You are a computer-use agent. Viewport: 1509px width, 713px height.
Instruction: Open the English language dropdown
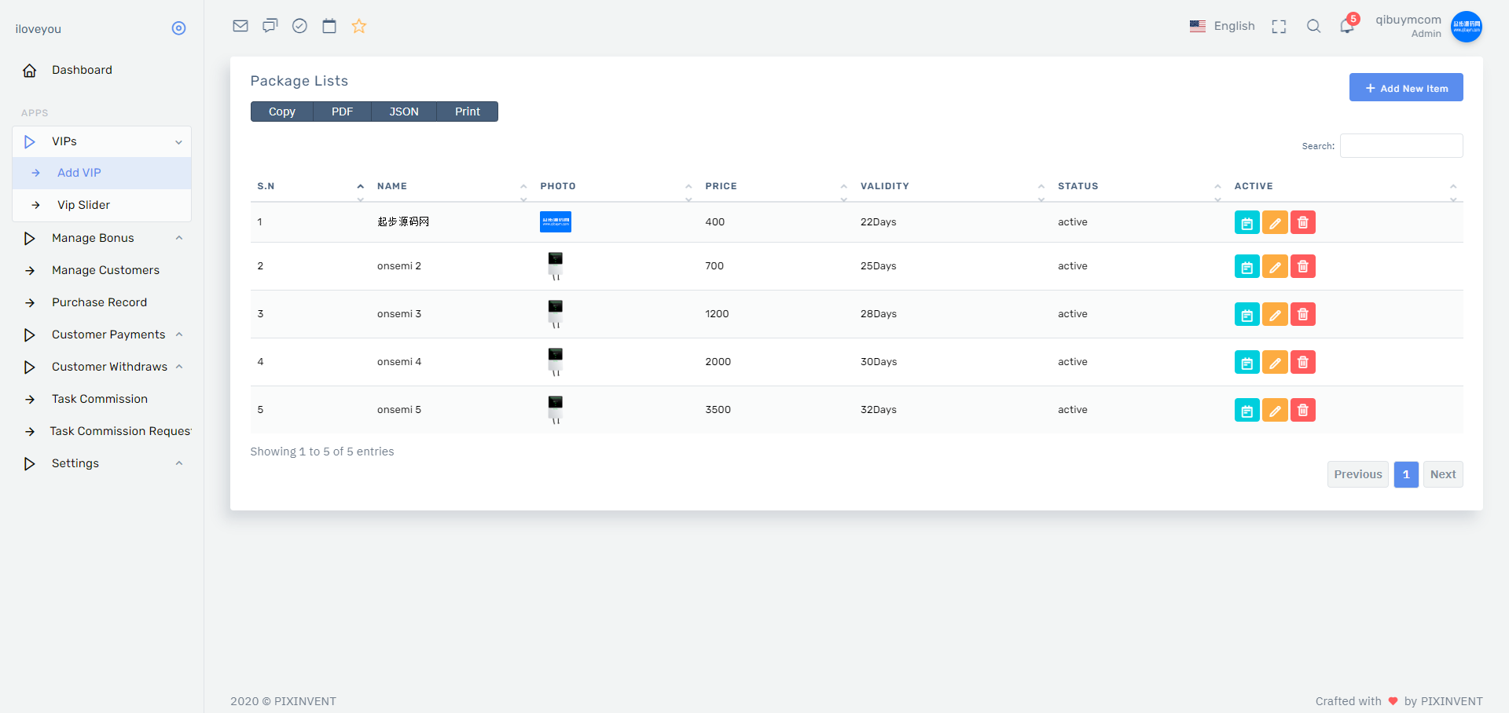(x=1223, y=26)
